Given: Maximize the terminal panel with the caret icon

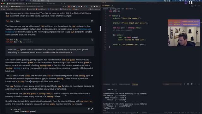Looking at the screenshot, I should tap(195, 84).
